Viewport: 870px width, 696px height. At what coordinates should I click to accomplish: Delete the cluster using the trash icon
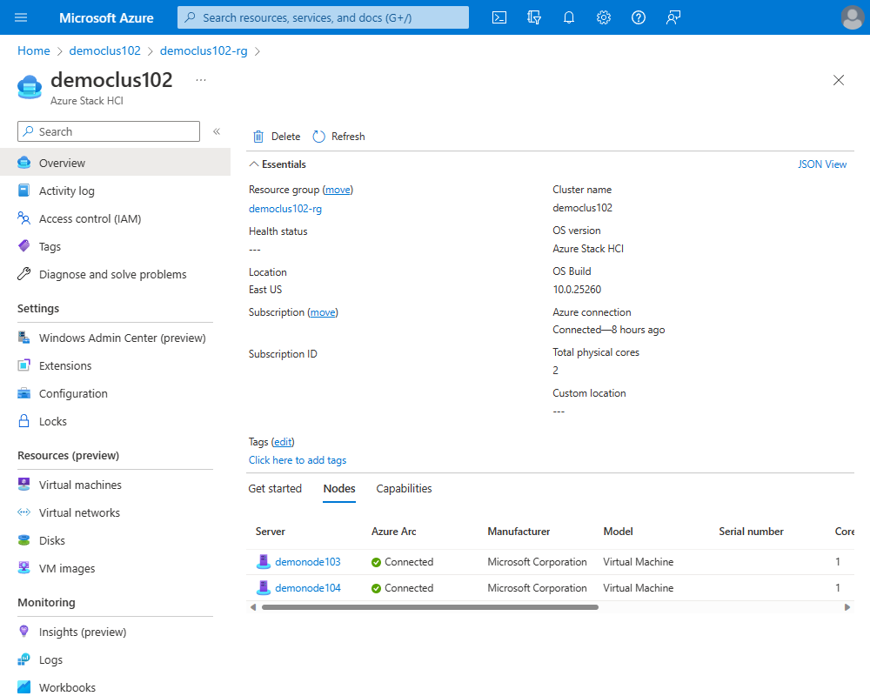coord(276,136)
